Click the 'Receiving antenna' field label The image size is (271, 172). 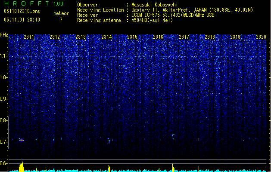coord(99,20)
